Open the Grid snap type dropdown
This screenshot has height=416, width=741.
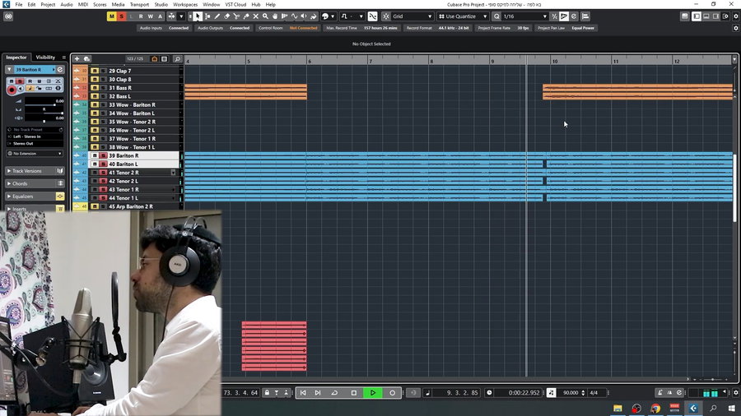coord(412,16)
